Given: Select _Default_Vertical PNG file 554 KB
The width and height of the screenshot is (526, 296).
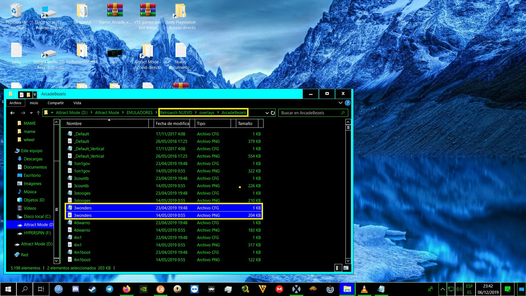Looking at the screenshot, I should point(164,156).
